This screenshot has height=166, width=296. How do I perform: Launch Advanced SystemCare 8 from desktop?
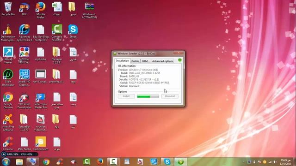pos(25,33)
